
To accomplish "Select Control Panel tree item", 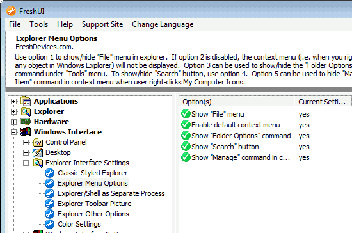I will (x=66, y=142).
